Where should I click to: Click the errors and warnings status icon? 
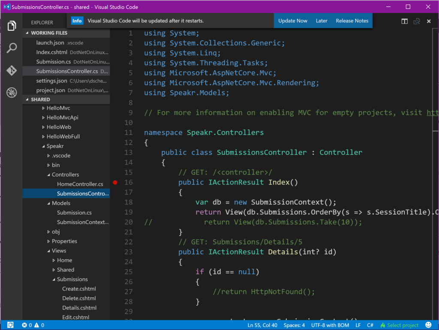coord(33,325)
